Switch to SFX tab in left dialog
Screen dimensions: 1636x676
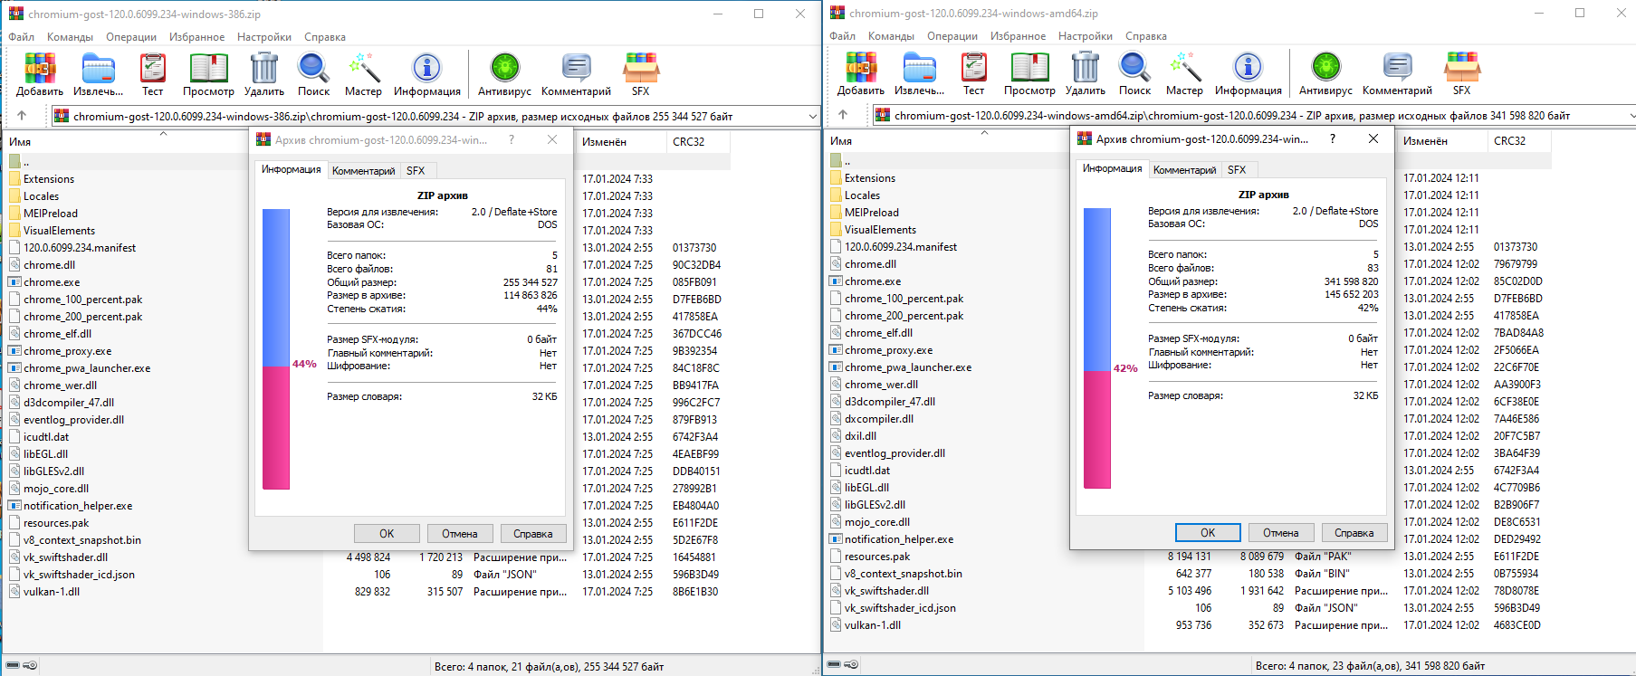(x=416, y=171)
